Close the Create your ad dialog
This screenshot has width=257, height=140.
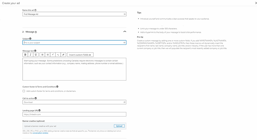(x=256, y=3)
